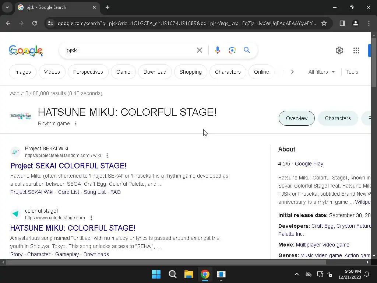
Task: Open the Song List sitelink
Action: tap(95, 192)
